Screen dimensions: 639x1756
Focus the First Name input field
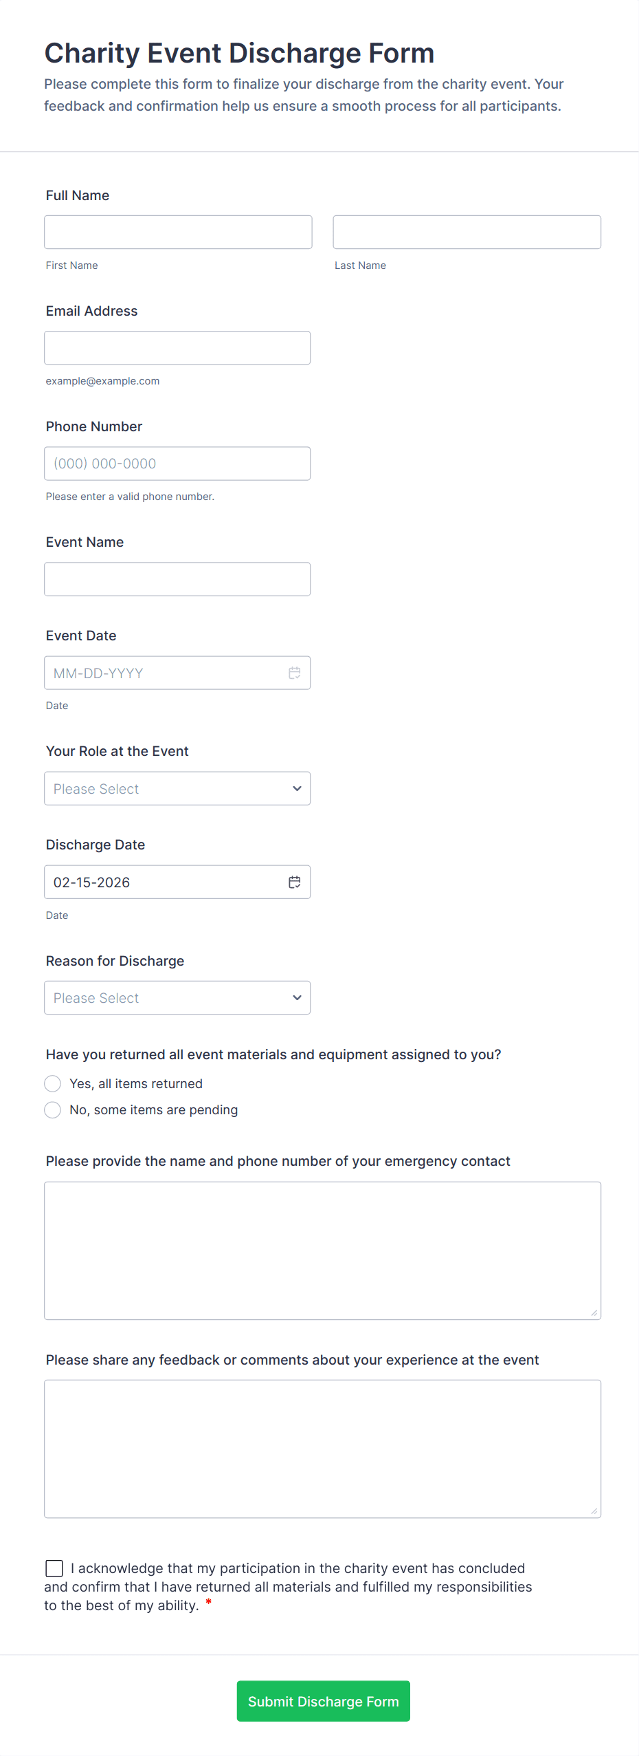(178, 232)
